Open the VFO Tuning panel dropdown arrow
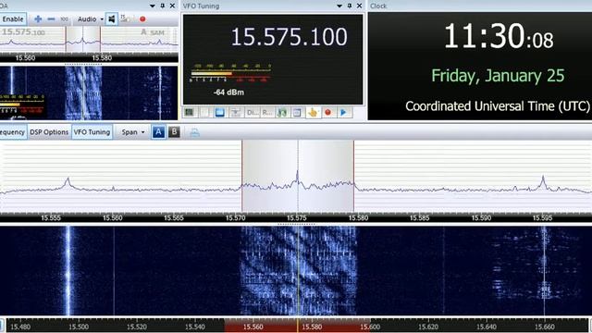This screenshot has width=592, height=333. 339,6
